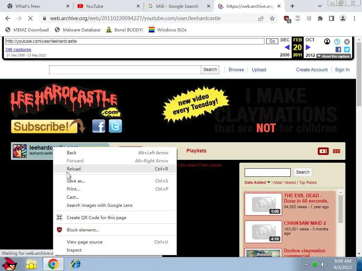The height and width of the screenshot is (271, 362).
Task: Open tab search chevron
Action: tap(320, 6)
